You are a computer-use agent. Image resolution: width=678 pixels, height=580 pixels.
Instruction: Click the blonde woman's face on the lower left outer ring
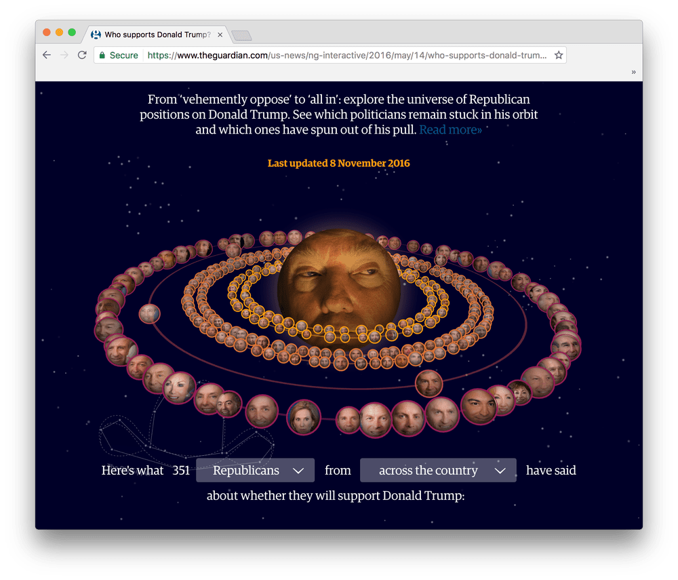178,388
